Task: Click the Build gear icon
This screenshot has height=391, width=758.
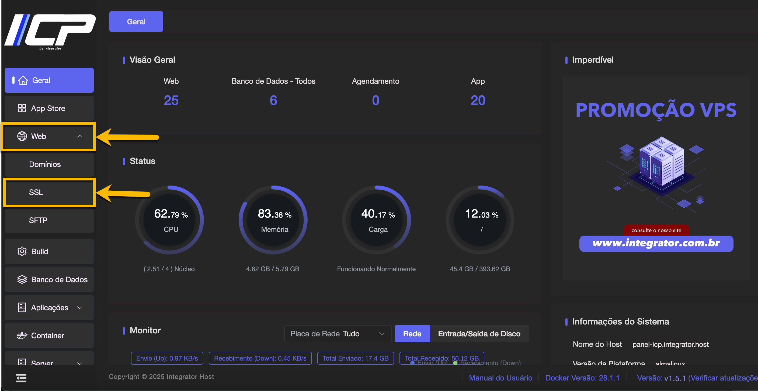Action: (x=22, y=252)
